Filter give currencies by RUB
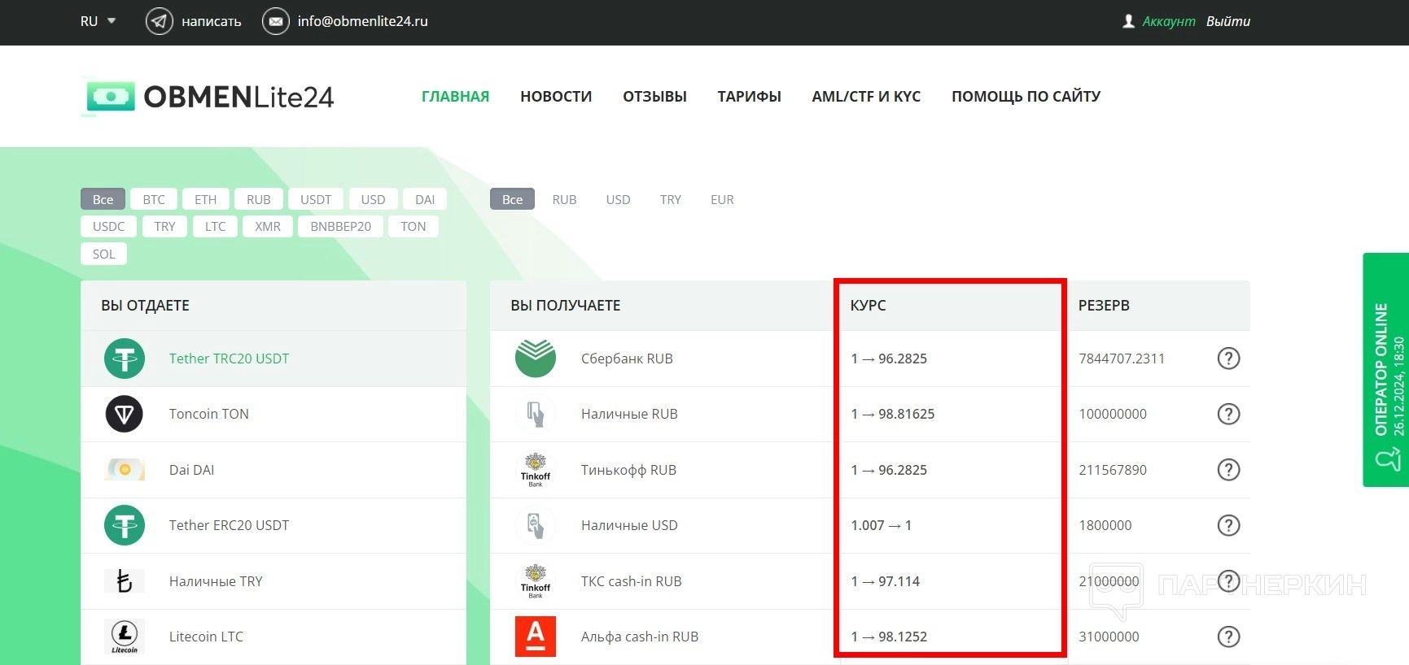Screen dimensions: 1409x665 pyautogui.click(x=259, y=199)
